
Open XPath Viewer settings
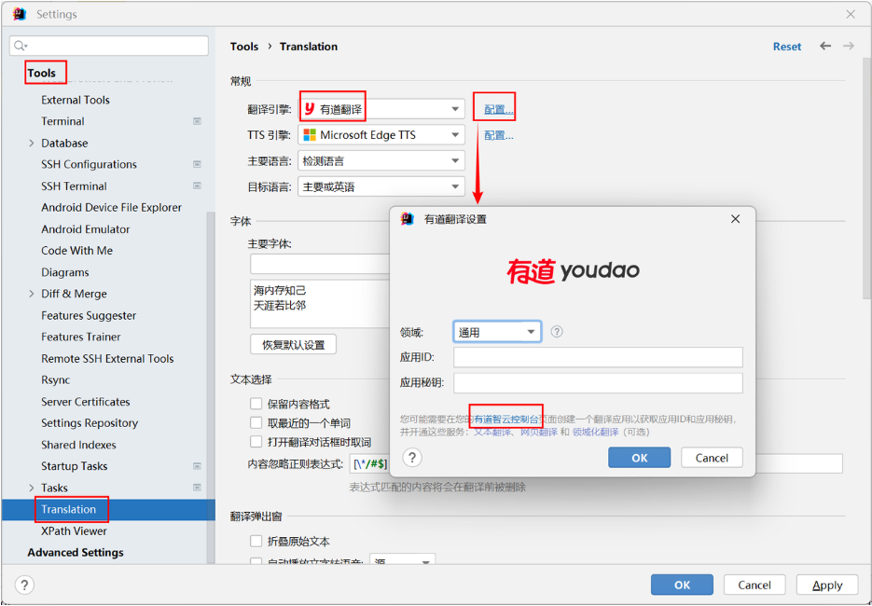(74, 530)
